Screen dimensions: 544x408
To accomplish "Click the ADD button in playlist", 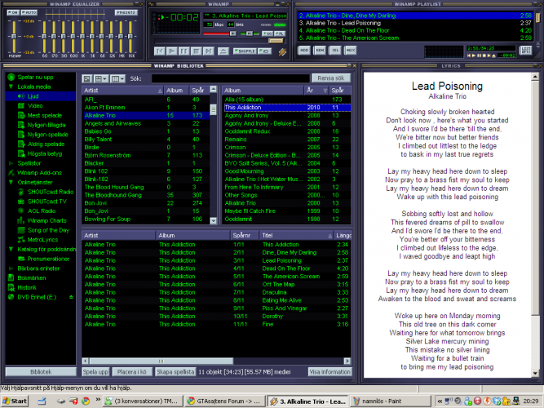I will pos(304,51).
